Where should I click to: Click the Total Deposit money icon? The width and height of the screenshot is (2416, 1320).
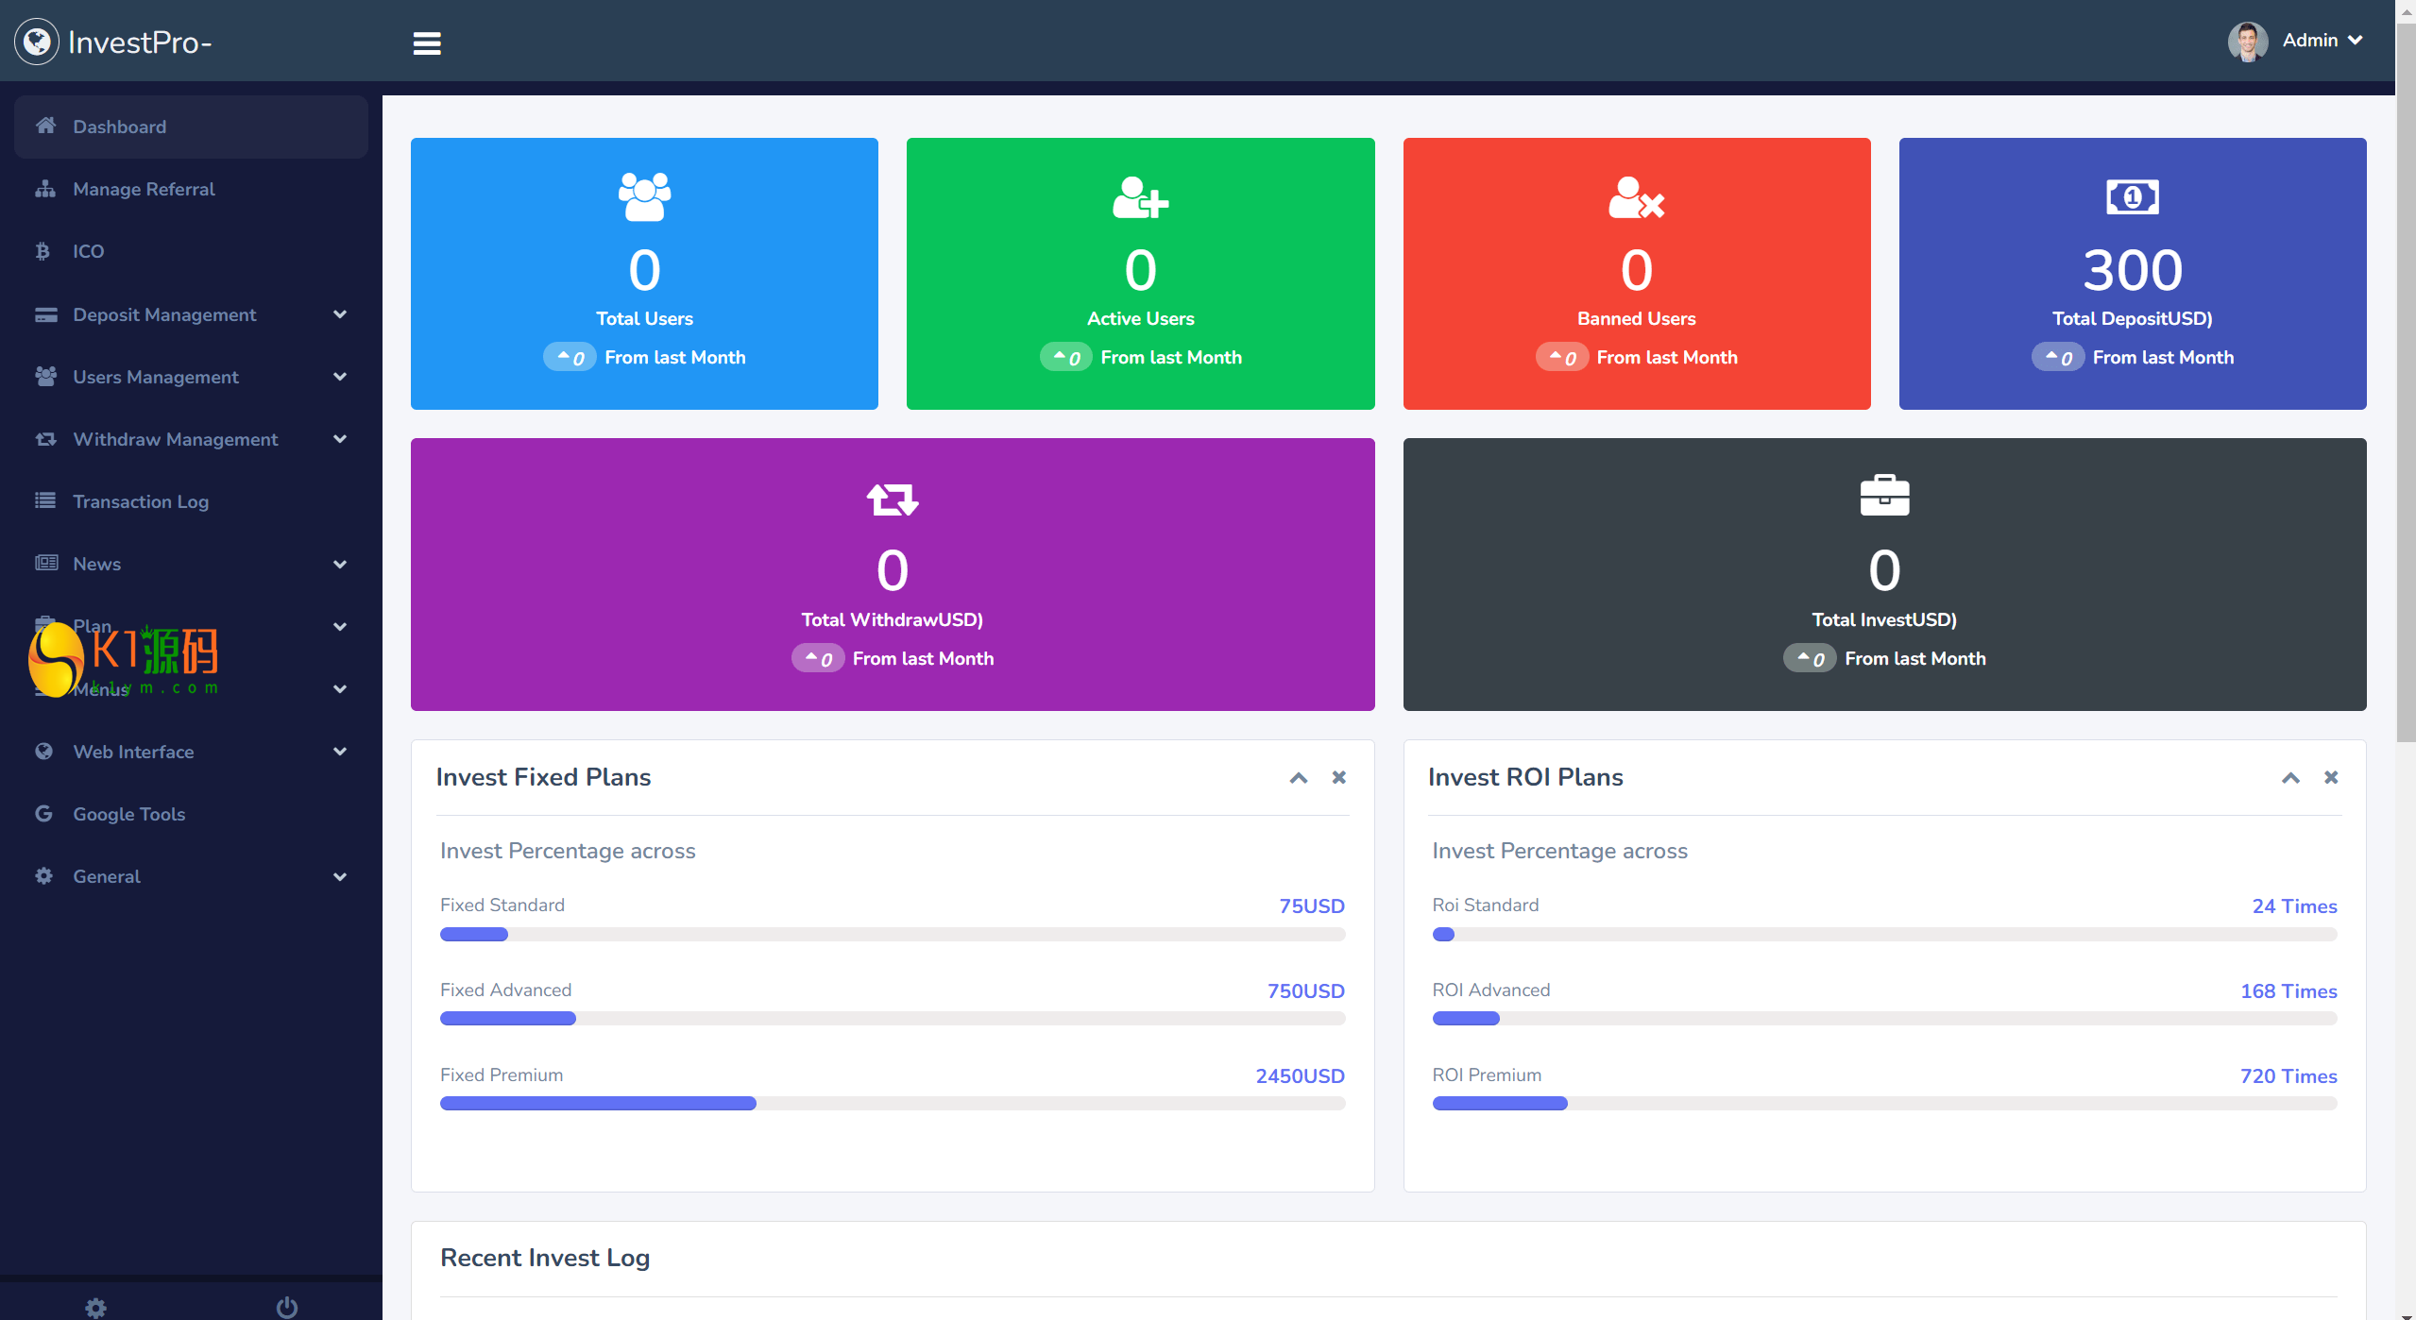point(2132,196)
